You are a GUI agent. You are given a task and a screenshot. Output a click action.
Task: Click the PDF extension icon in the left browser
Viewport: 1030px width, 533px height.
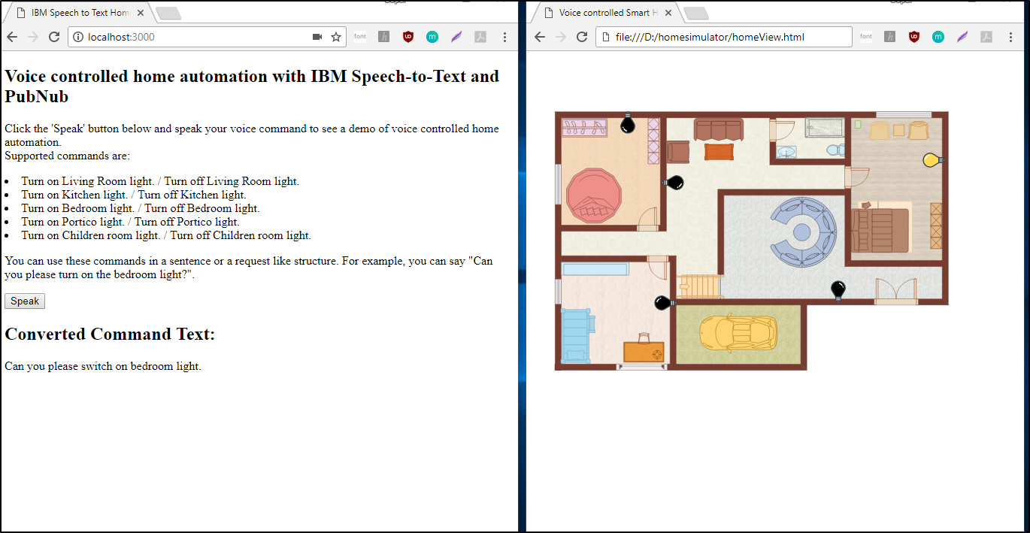tap(480, 37)
